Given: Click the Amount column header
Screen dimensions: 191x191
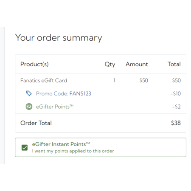Looking at the screenshot, I should 137,64.
